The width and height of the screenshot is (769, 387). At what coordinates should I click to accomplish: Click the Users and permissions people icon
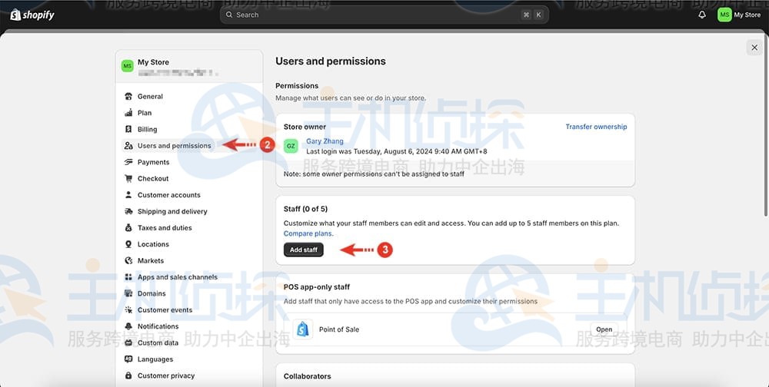pyautogui.click(x=128, y=145)
